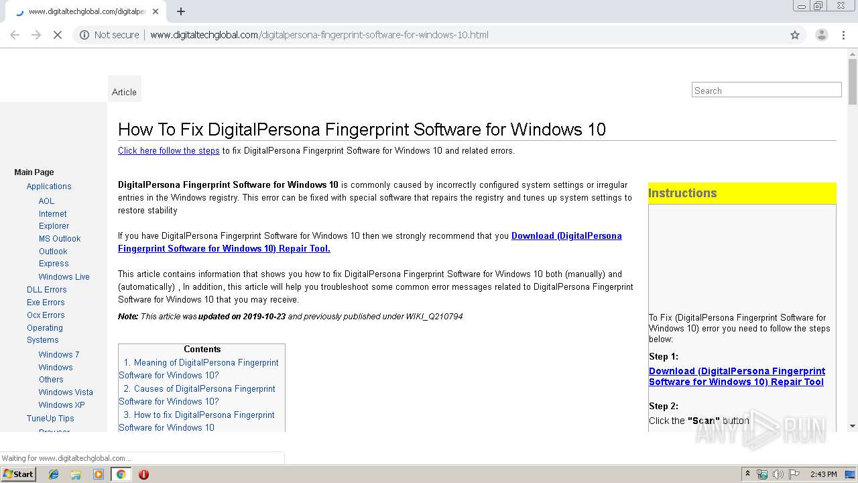Screen dimensions: 858x483
Task: Open a new browser tab
Action: [x=181, y=11]
